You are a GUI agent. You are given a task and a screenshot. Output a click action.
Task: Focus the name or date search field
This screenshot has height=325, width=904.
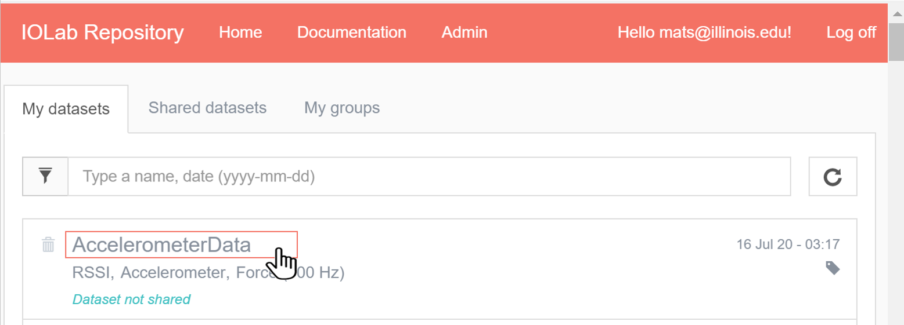[x=430, y=176]
